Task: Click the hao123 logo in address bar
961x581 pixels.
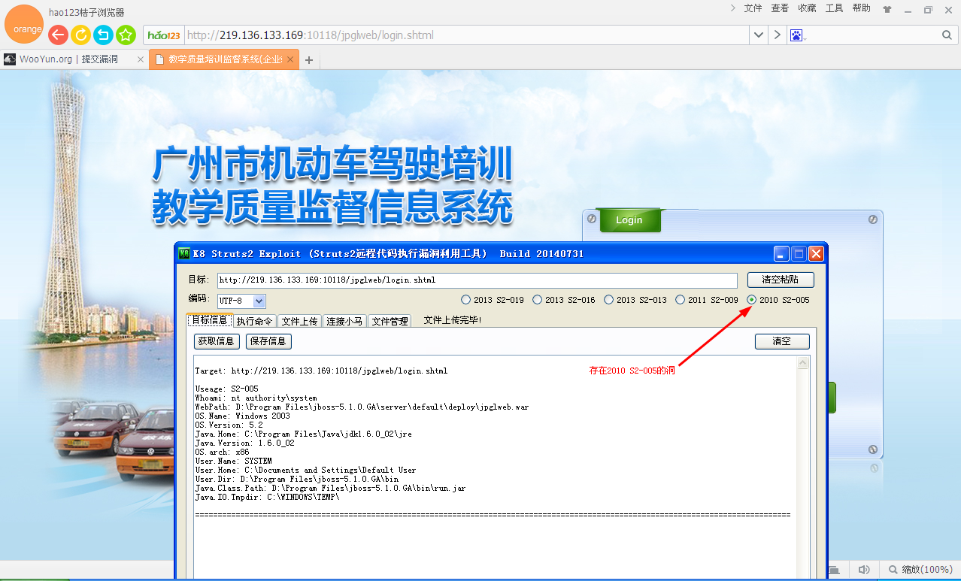Action: (164, 35)
